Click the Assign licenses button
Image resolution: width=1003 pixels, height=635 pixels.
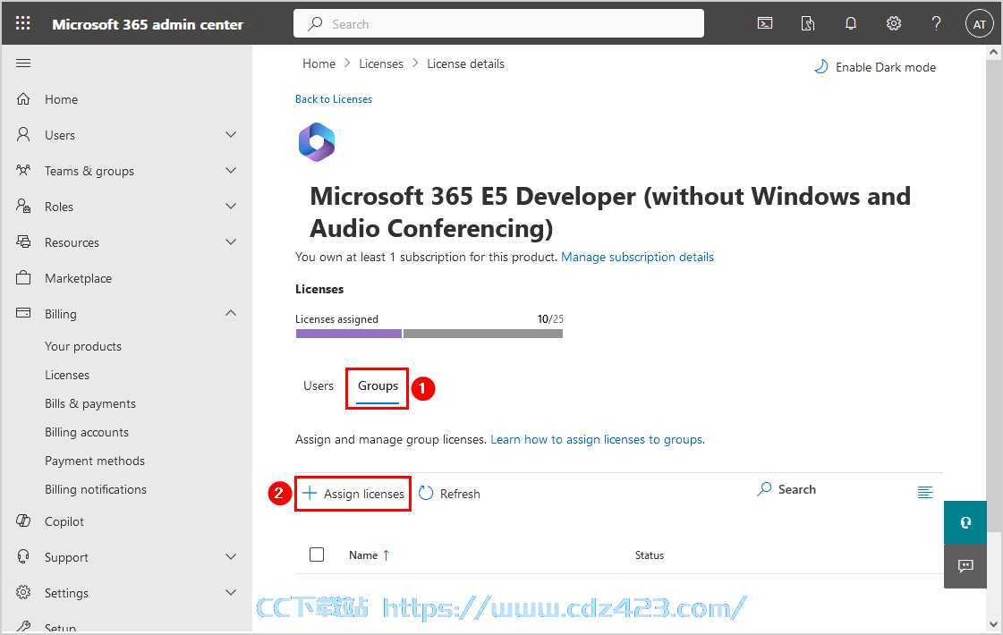(353, 494)
